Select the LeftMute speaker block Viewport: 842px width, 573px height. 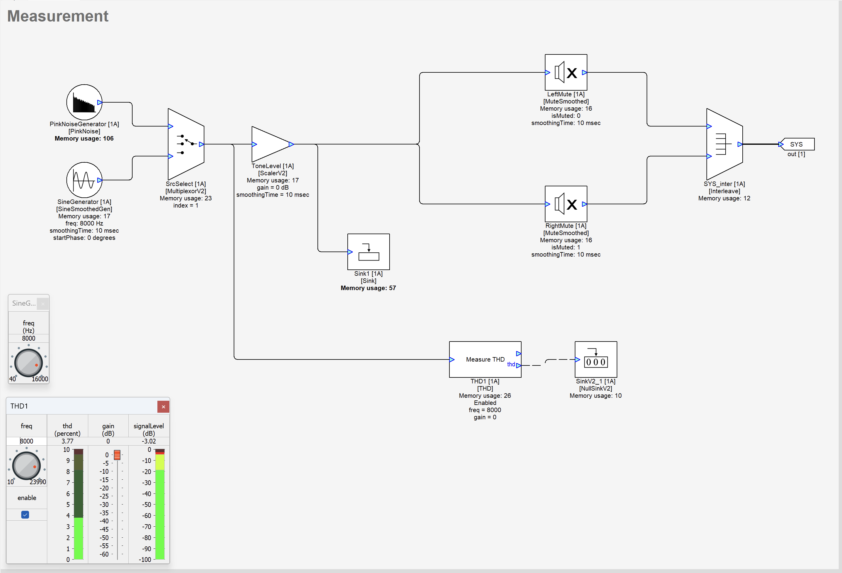pos(566,72)
